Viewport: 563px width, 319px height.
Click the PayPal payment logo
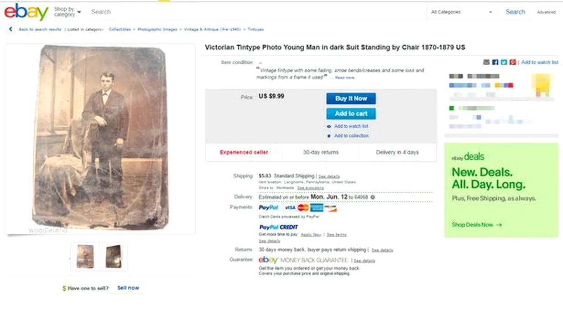coord(268,208)
